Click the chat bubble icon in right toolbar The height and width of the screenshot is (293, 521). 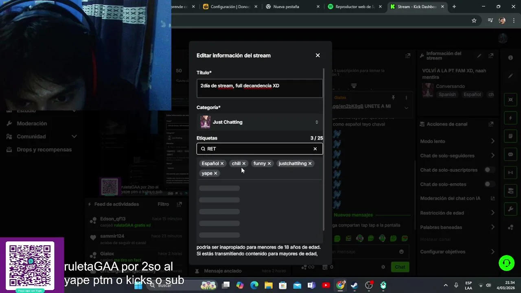(510, 155)
